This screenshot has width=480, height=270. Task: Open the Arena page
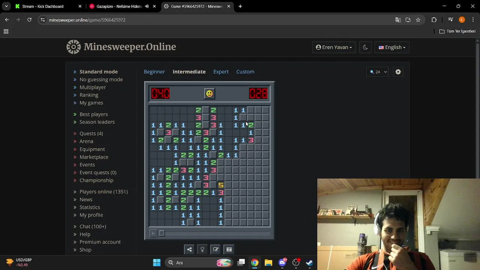pyautogui.click(x=86, y=141)
